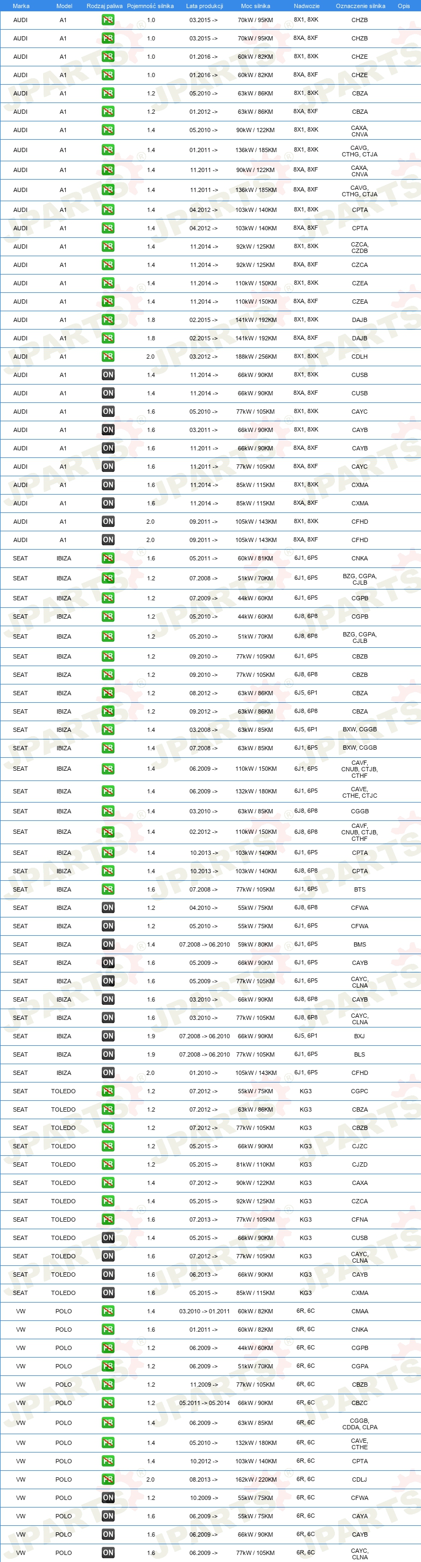Click the PB petrol icon in the Seat Ibiza BTS row
The width and height of the screenshot is (421, 1562).
click(x=108, y=889)
